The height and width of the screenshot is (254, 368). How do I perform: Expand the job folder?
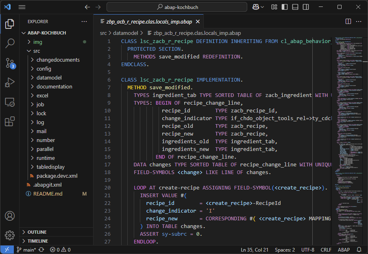[x=57, y=104]
